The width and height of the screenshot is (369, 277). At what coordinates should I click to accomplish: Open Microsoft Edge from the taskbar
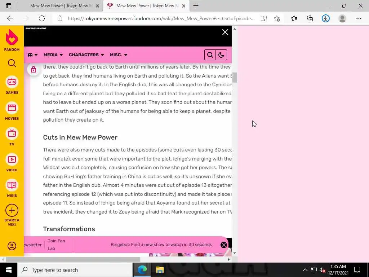(x=142, y=270)
